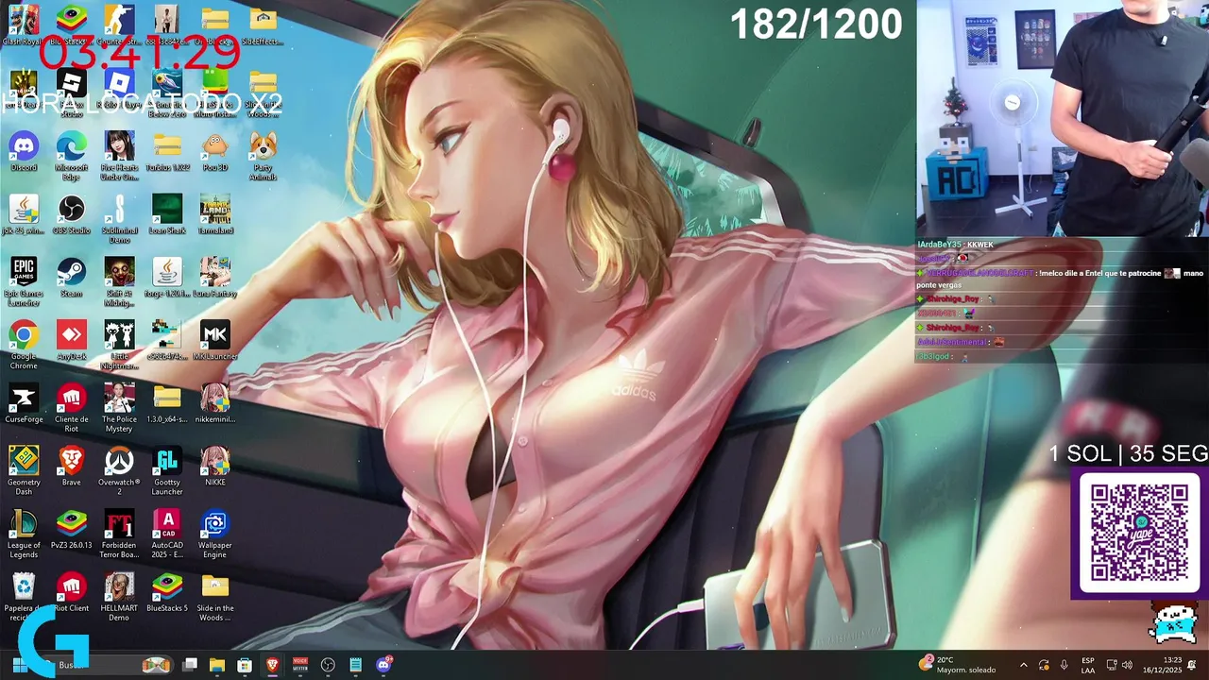Click the microphone tray icon
Viewport: 1209px width, 680px height.
click(x=1064, y=665)
